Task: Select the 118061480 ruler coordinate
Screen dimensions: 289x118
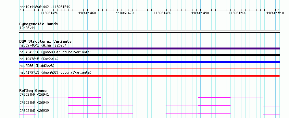Action: click(162, 13)
